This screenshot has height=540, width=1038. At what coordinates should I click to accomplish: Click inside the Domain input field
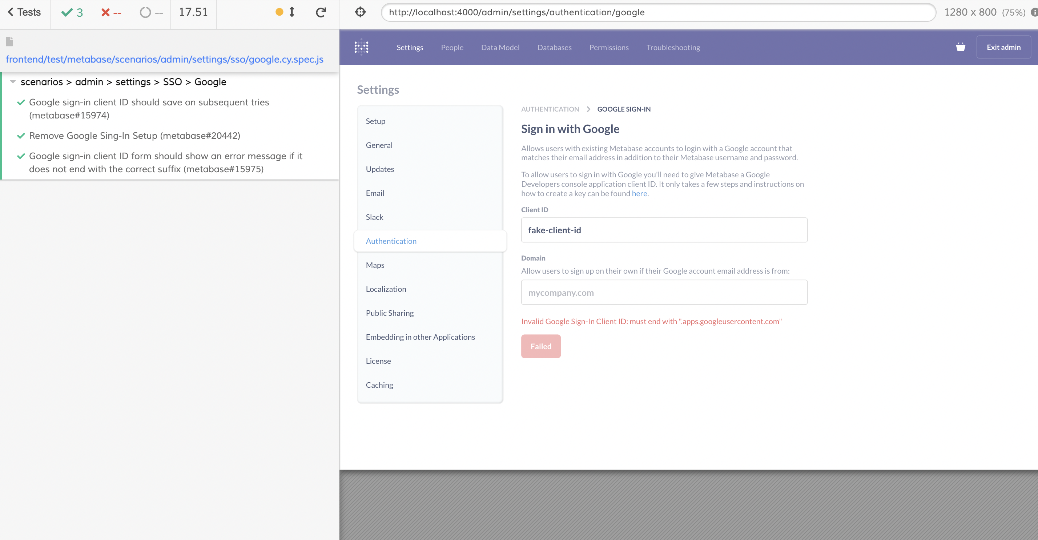click(x=664, y=292)
